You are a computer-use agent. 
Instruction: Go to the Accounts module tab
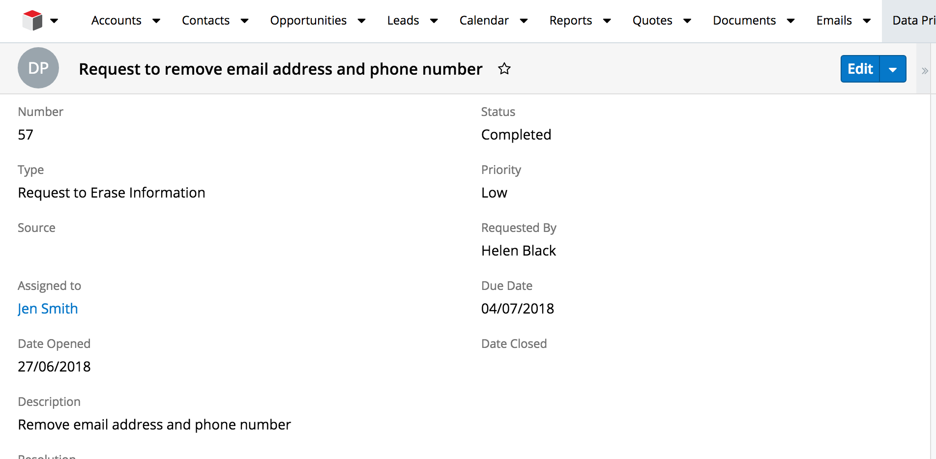coord(117,21)
